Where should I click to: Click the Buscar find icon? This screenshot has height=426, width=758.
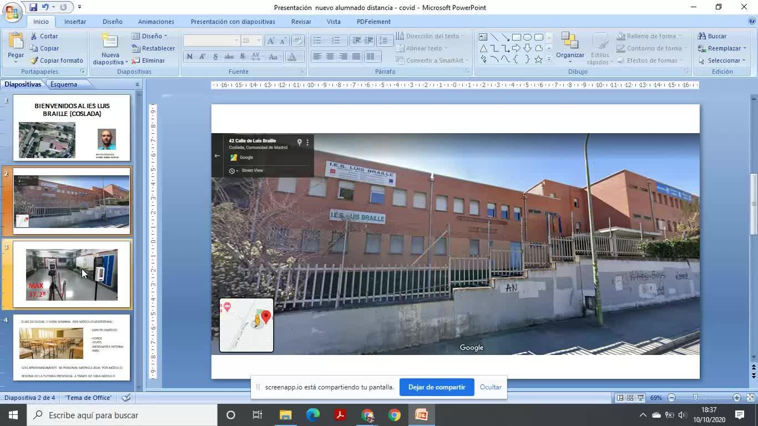point(702,36)
